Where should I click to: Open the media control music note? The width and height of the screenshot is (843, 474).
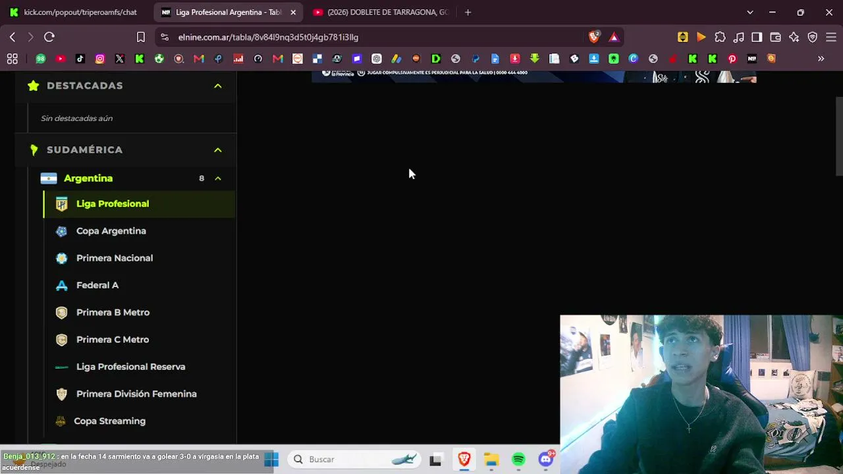pos(739,38)
